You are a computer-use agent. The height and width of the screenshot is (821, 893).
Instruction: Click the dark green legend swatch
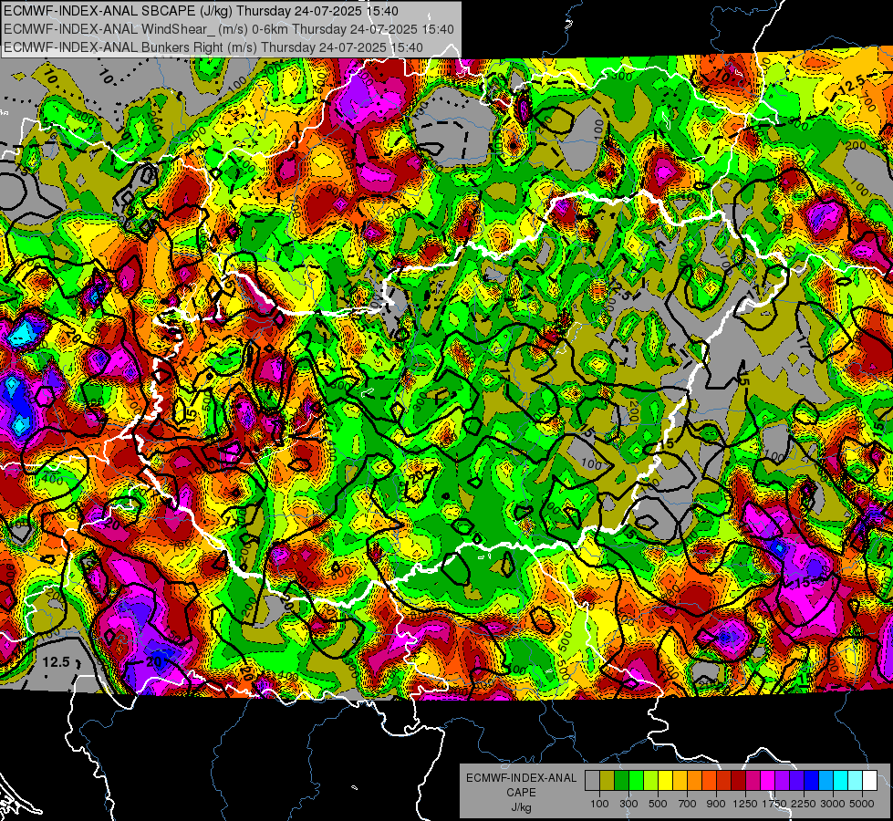(x=621, y=781)
